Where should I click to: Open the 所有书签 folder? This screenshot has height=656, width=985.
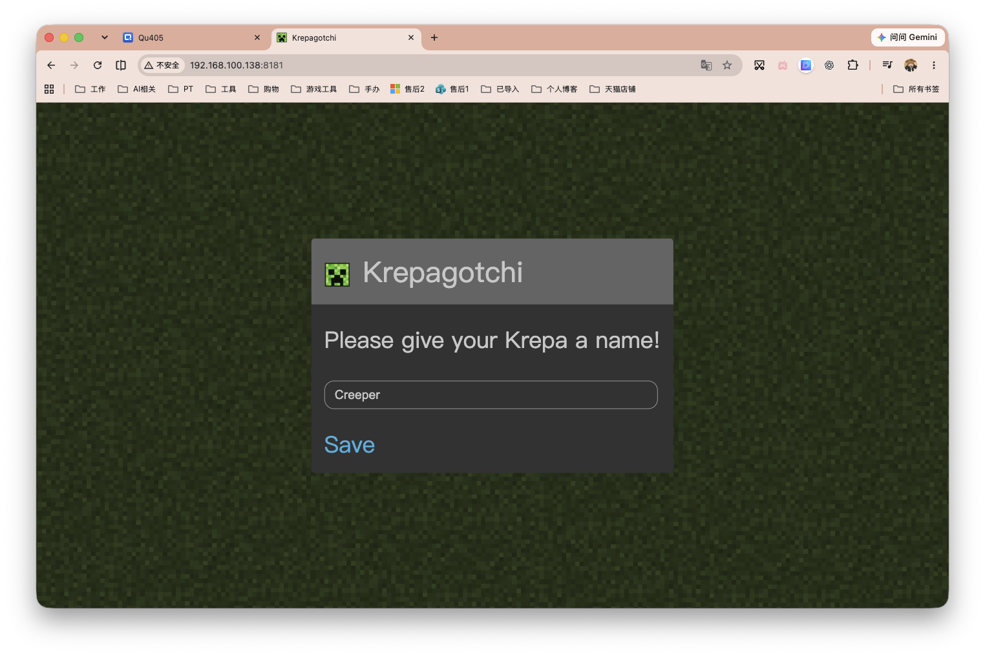916,89
